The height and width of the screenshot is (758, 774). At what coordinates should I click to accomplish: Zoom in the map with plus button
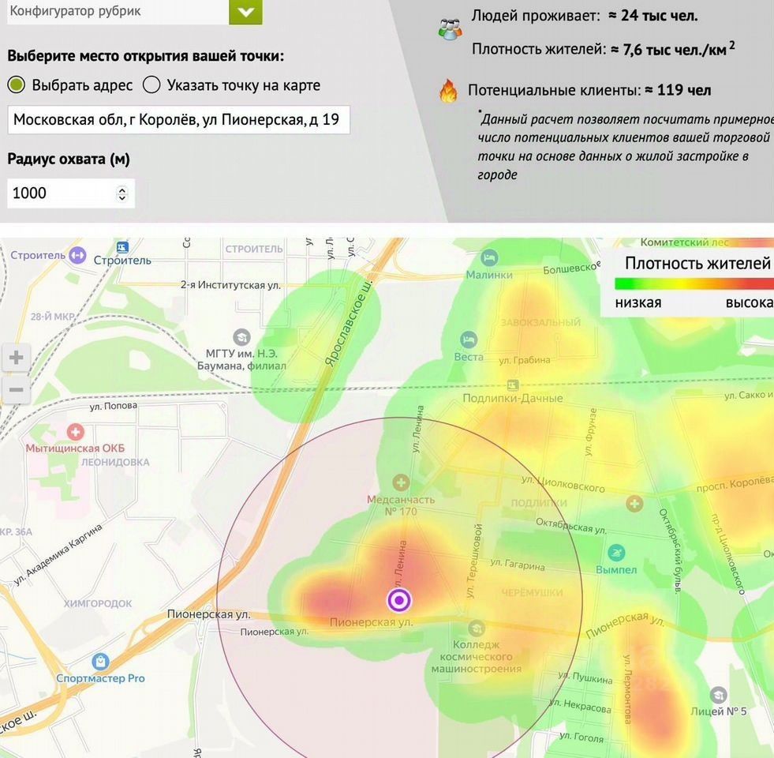point(17,357)
